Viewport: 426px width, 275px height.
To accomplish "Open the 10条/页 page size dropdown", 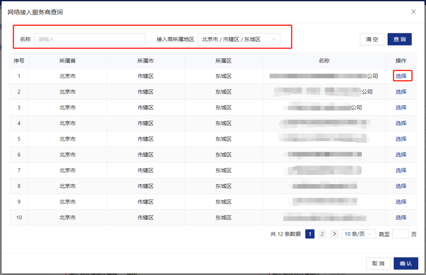I will coord(358,234).
